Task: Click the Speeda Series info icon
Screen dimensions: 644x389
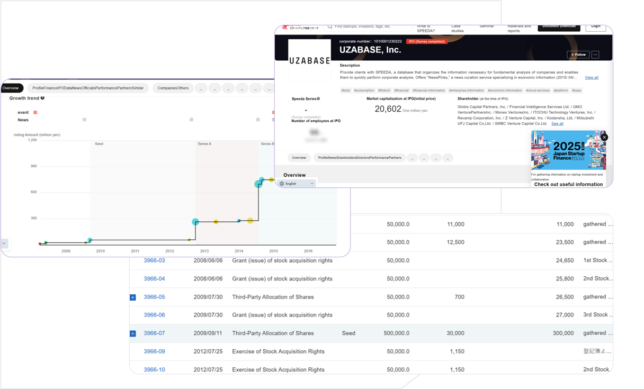Action: (318, 99)
